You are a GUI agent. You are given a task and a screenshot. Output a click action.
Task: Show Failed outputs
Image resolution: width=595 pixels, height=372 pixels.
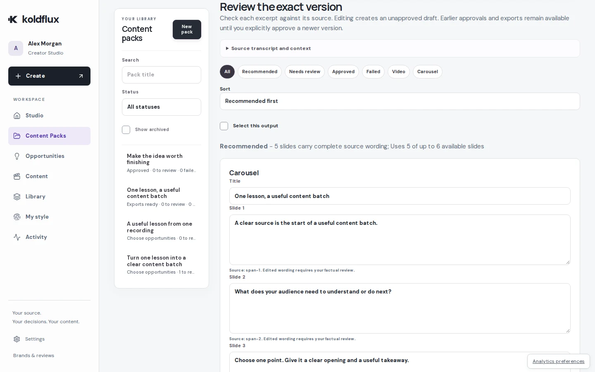373,72
